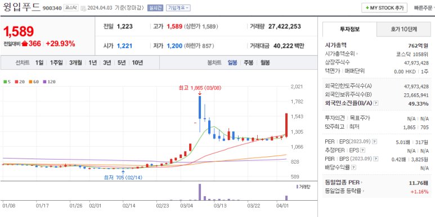This screenshot has height=217, width=435.
Task: Click help icon next to PBR BPS
Action: (x=376, y=159)
